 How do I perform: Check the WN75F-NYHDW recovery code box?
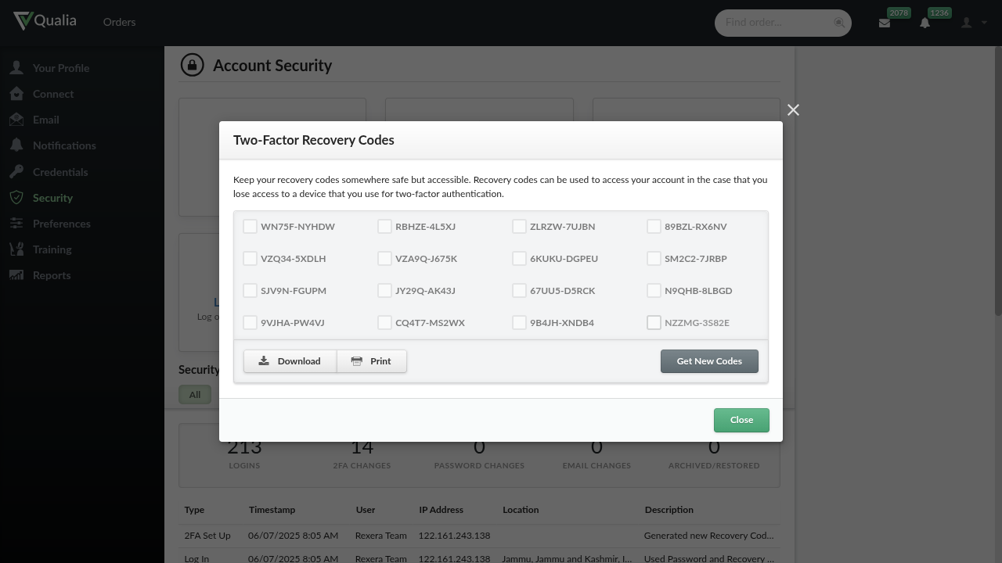(x=250, y=227)
